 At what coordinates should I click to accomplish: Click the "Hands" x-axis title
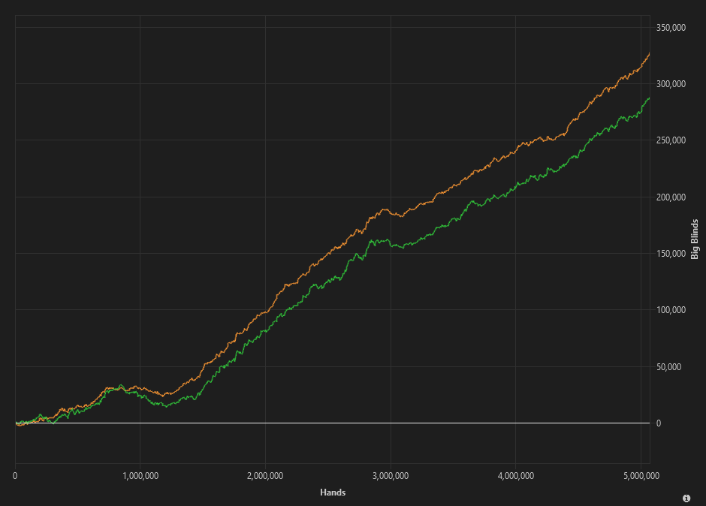(x=332, y=492)
